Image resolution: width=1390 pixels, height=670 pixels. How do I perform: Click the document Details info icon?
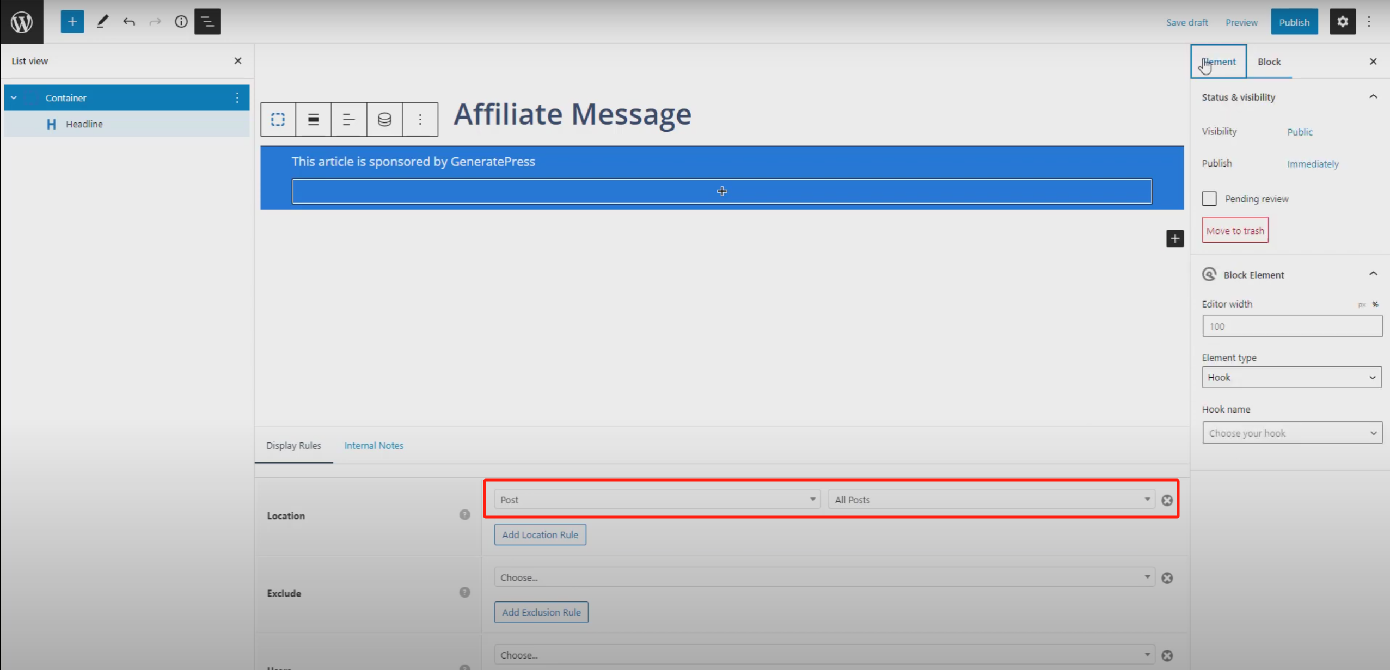point(180,21)
